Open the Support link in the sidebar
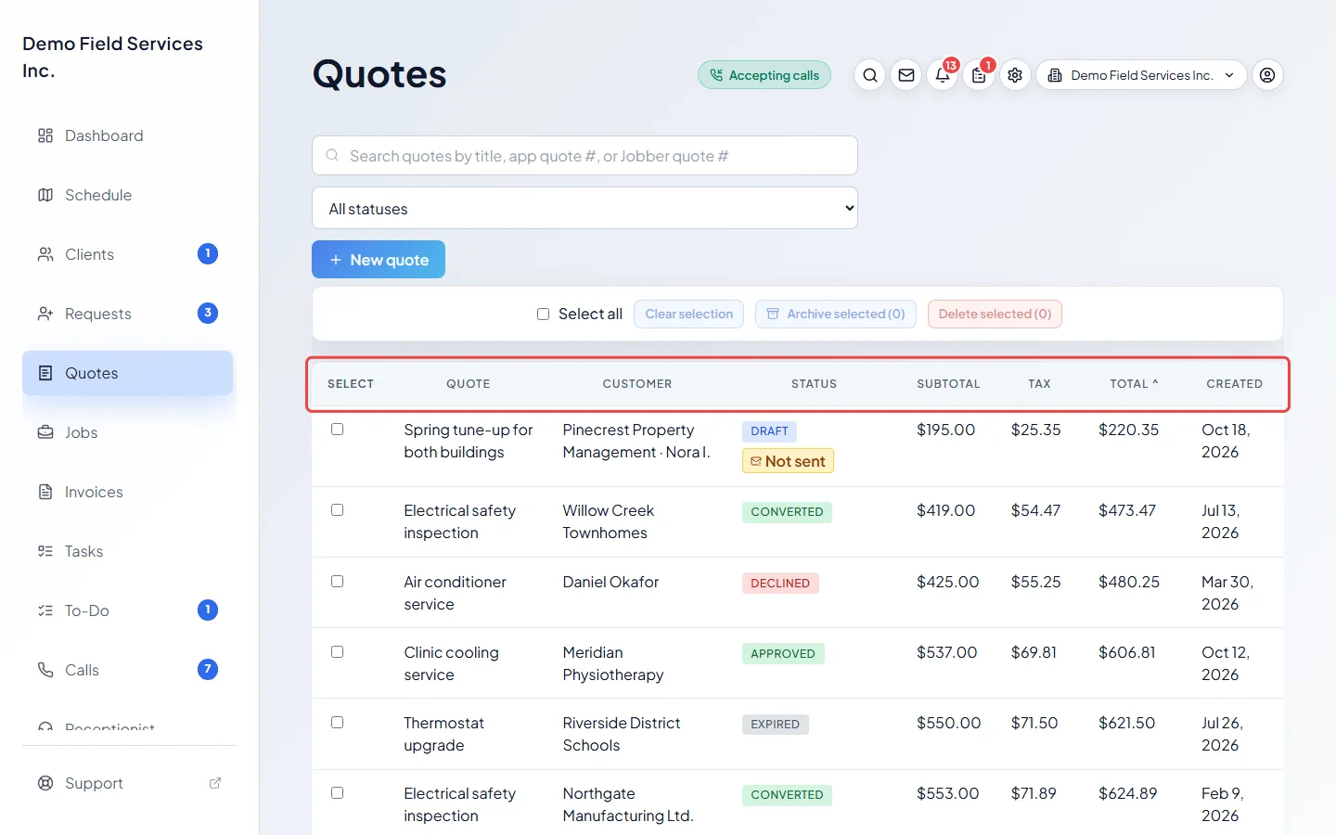The width and height of the screenshot is (1336, 835). click(x=128, y=783)
